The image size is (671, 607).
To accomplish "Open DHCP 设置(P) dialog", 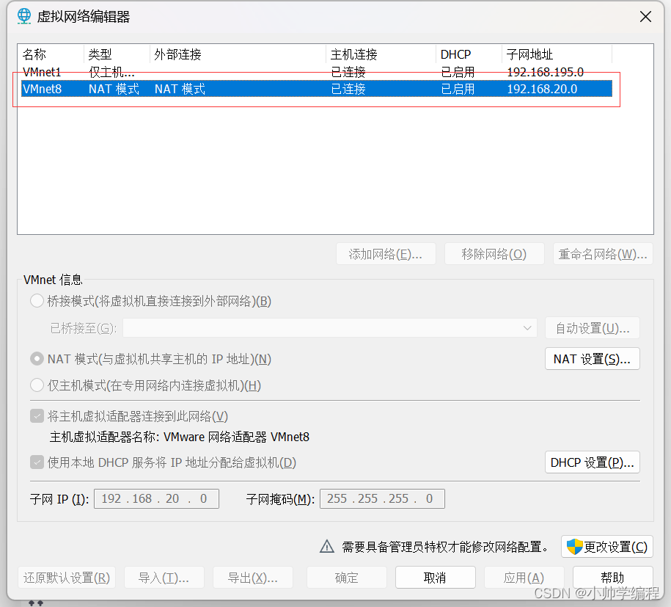I will (593, 462).
